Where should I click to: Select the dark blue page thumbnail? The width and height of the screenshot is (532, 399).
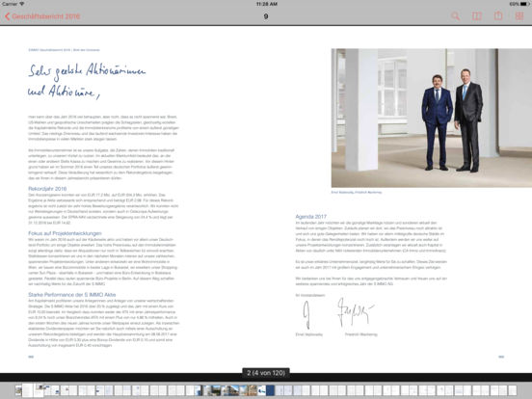point(271,390)
